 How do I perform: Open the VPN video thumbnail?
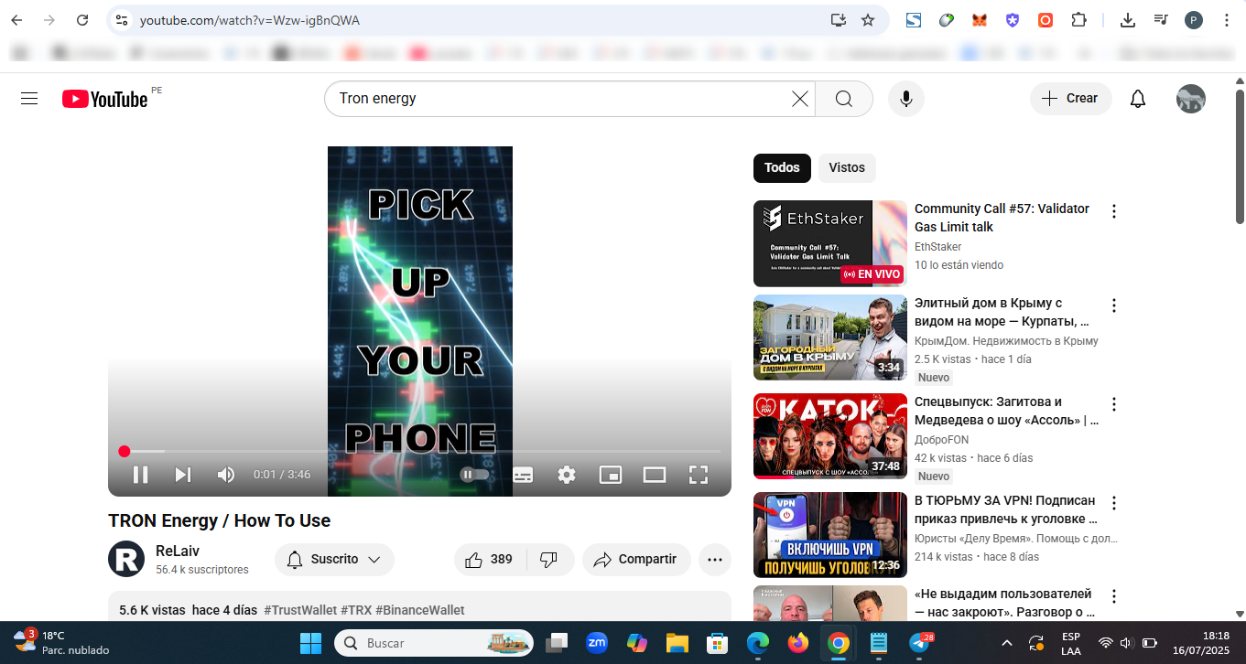pyautogui.click(x=830, y=535)
